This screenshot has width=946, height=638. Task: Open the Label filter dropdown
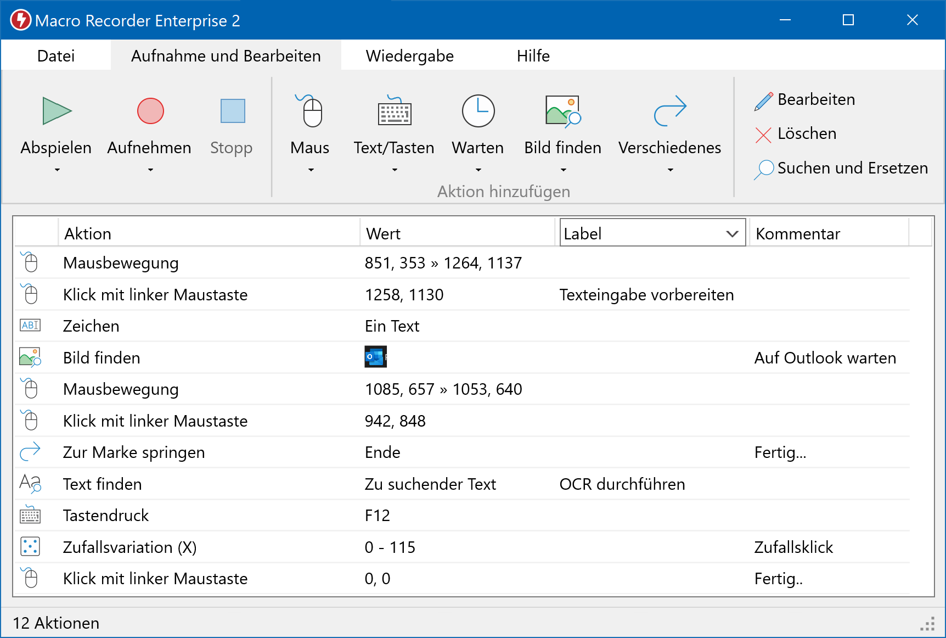click(731, 233)
